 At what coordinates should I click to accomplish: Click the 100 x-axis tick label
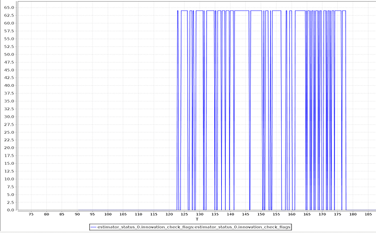coord(108,214)
